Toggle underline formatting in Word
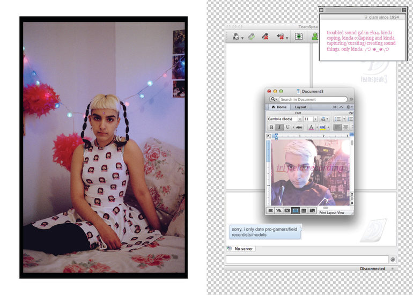The width and height of the screenshot is (413, 295). click(x=287, y=128)
